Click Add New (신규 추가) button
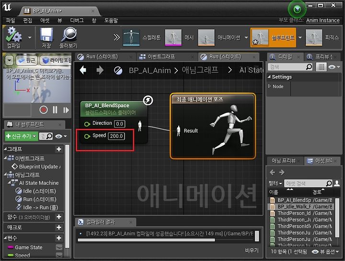The width and height of the screenshot is (345, 261). click(x=21, y=136)
